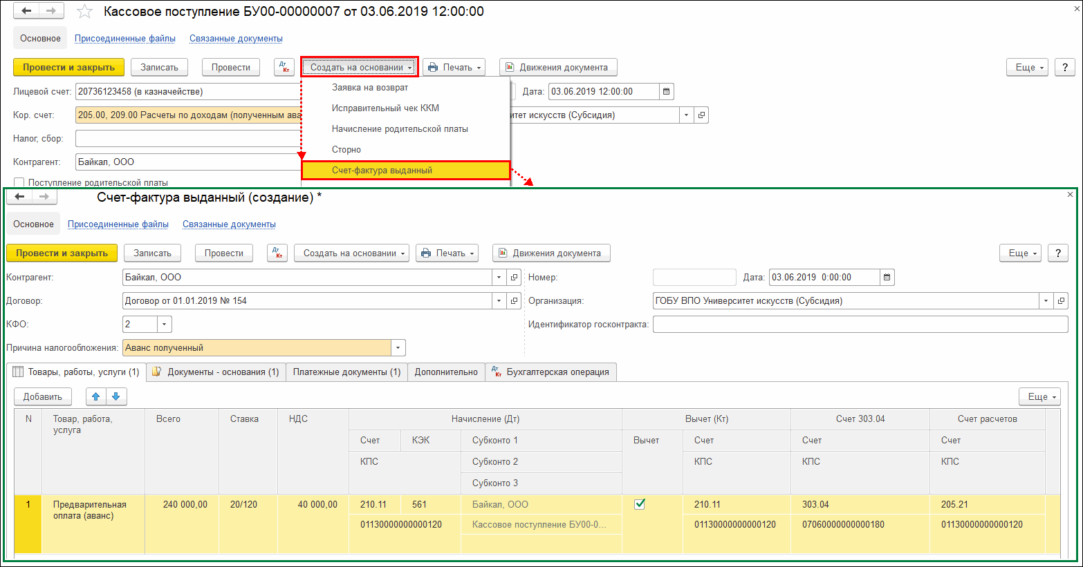The height and width of the screenshot is (567, 1083).
Task: Click Провести in Счет-фактура toolbar
Action: click(x=224, y=253)
